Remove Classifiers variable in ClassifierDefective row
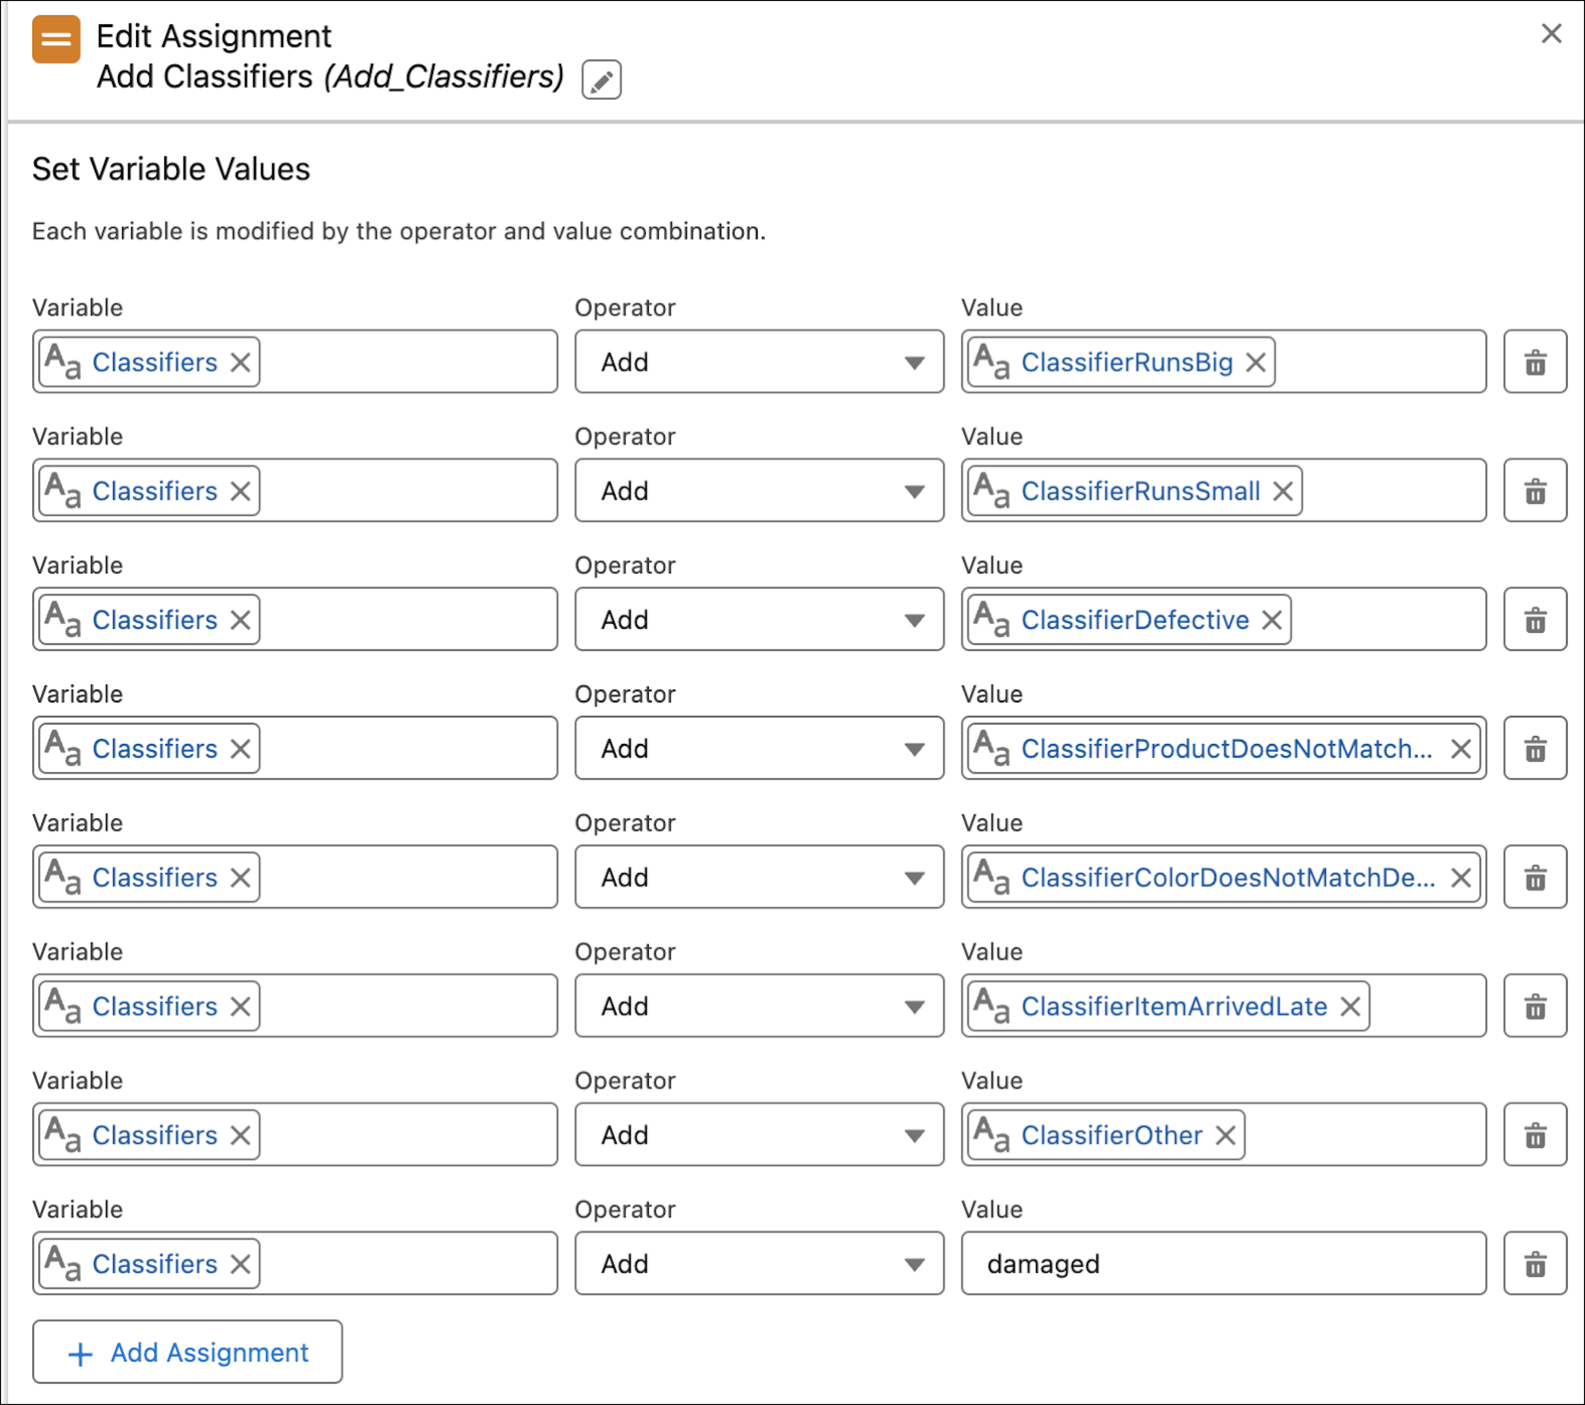The image size is (1585, 1405). pyautogui.click(x=240, y=620)
